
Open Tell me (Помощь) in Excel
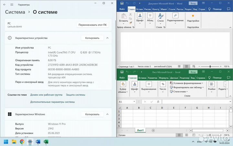click(x=215, y=78)
